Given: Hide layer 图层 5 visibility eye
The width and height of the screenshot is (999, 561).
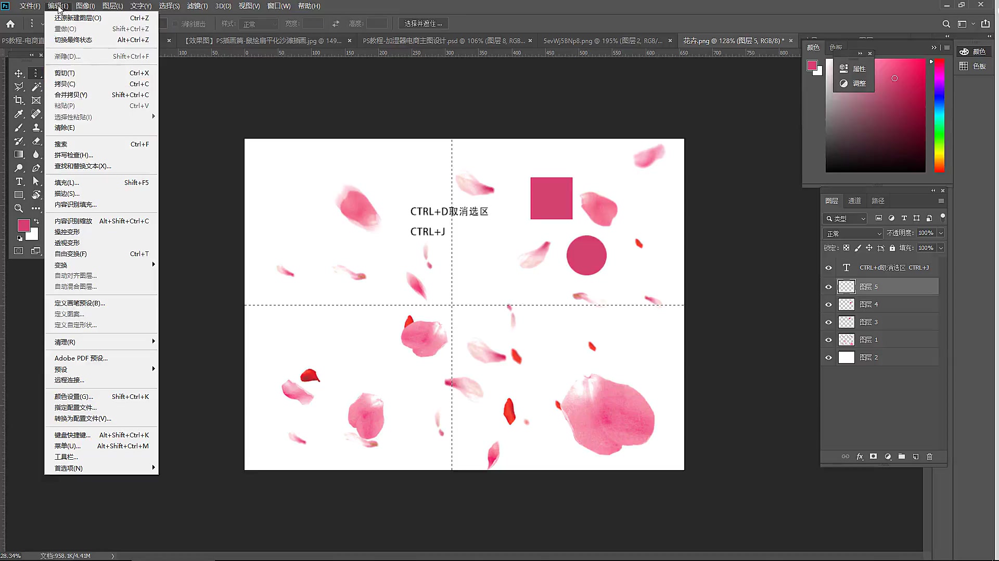Looking at the screenshot, I should 829,287.
